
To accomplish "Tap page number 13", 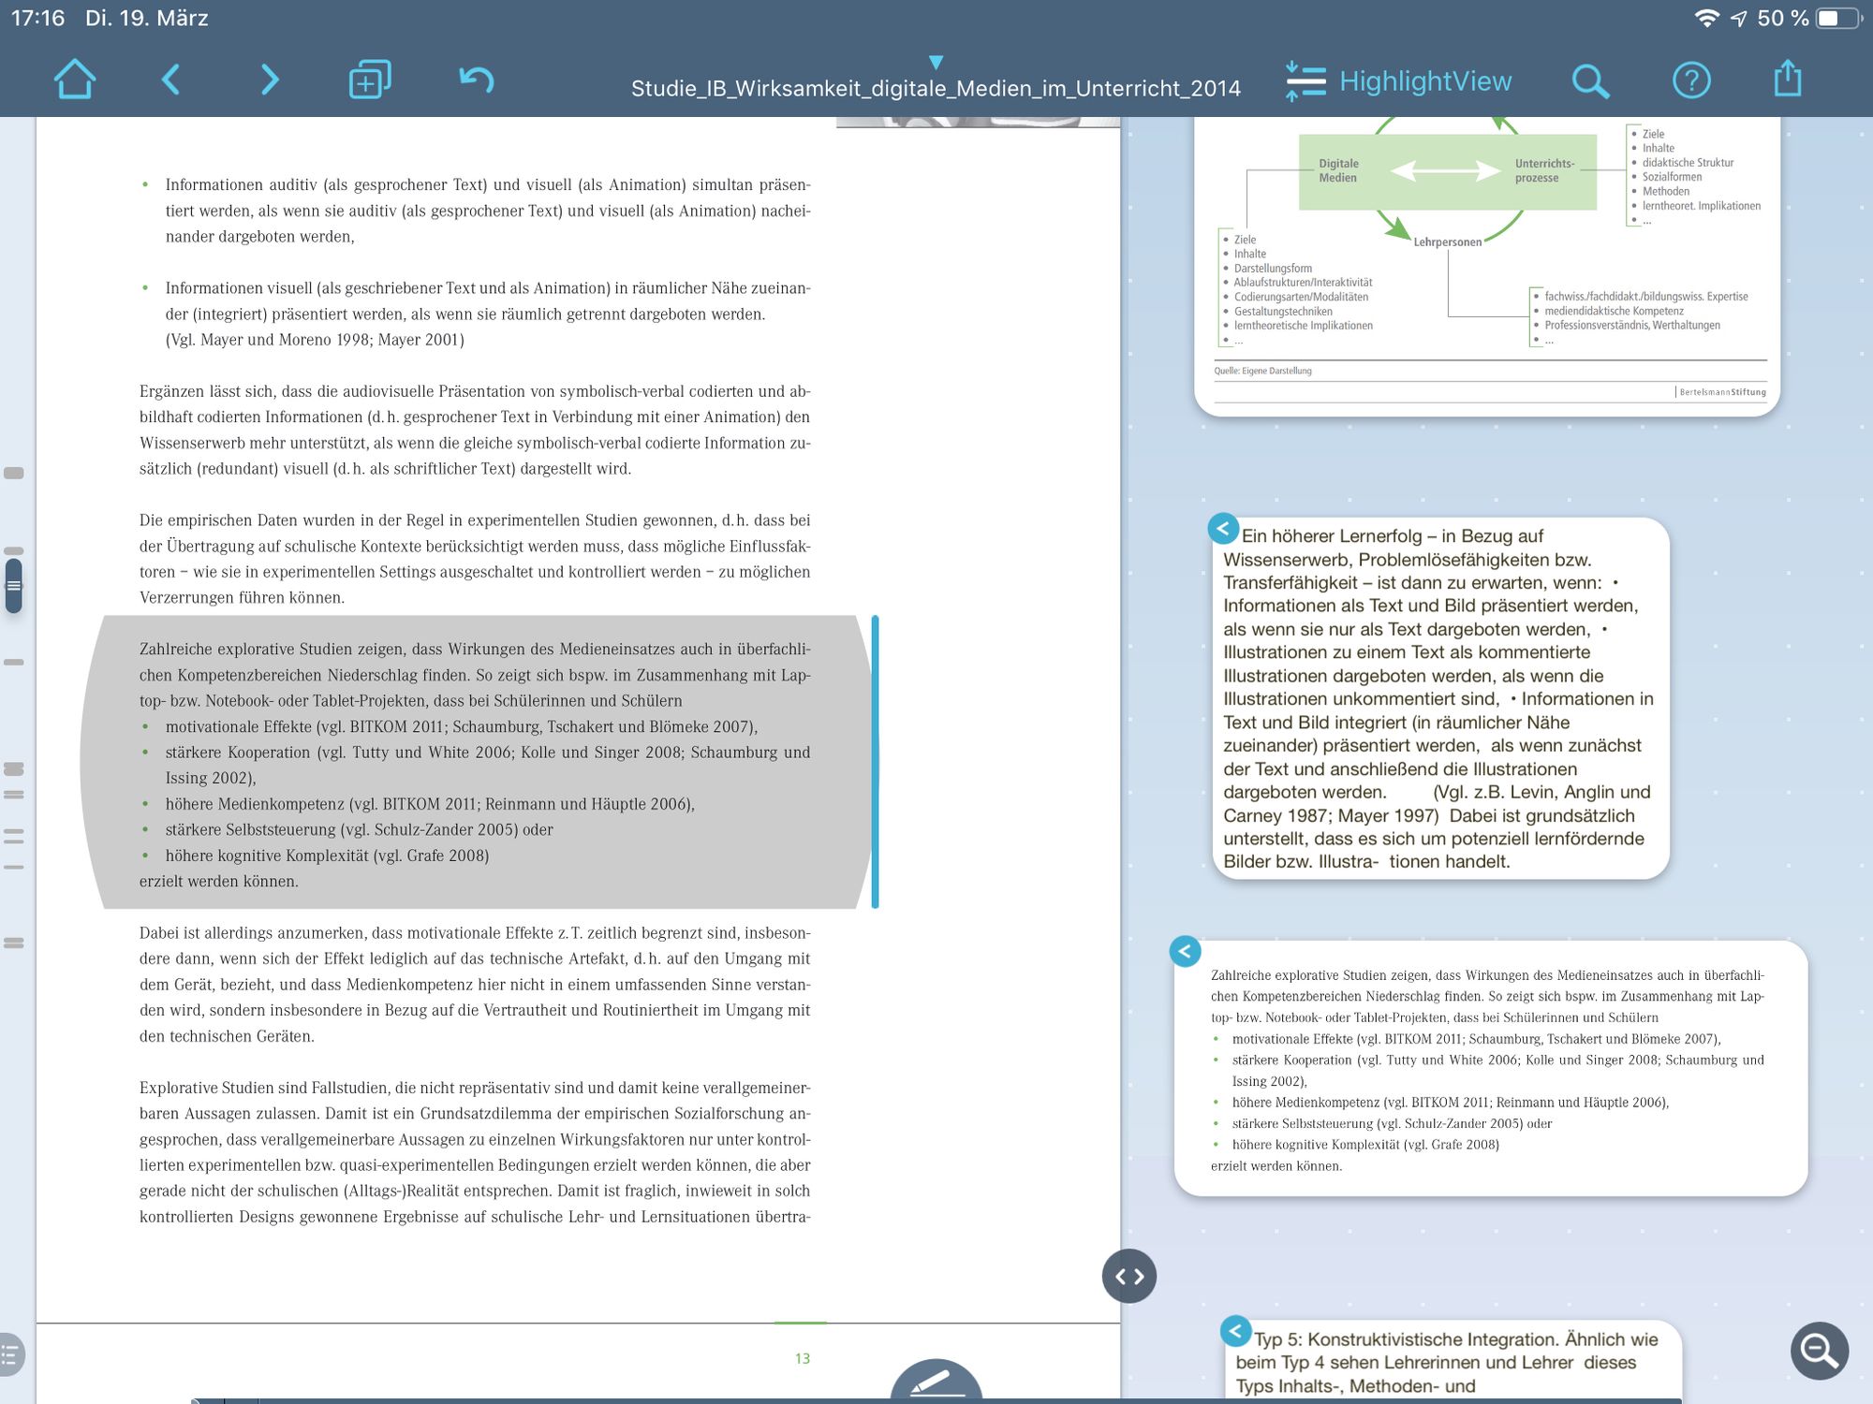I will (x=802, y=1358).
